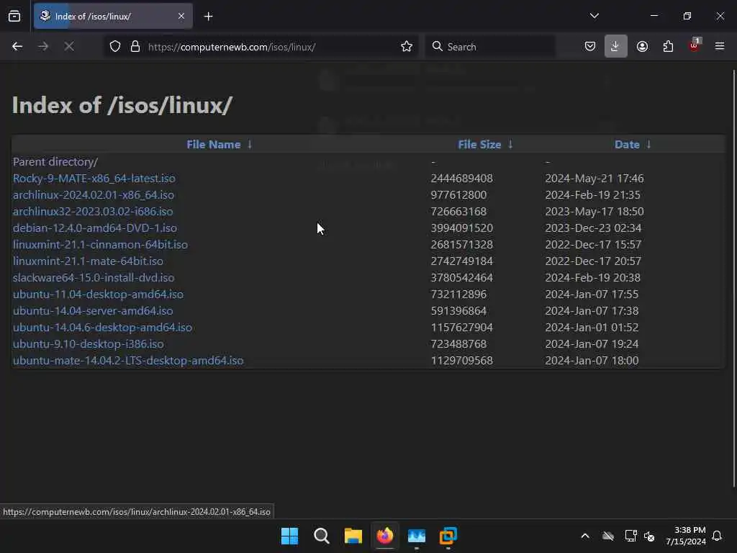The height and width of the screenshot is (553, 737).
Task: Select the Index of /isos/linux/ tab
Action: tap(113, 16)
